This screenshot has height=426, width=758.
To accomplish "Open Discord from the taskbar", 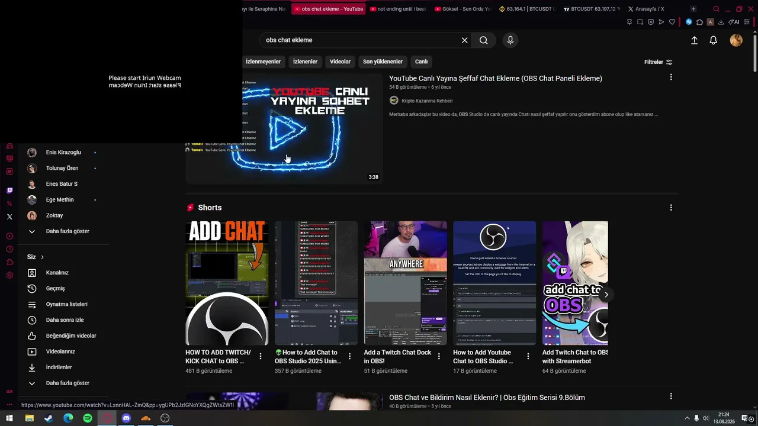I will [126, 418].
